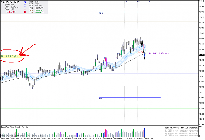Click the Range value row
205x140 pixels.
pyautogui.click(x=10, y=6)
